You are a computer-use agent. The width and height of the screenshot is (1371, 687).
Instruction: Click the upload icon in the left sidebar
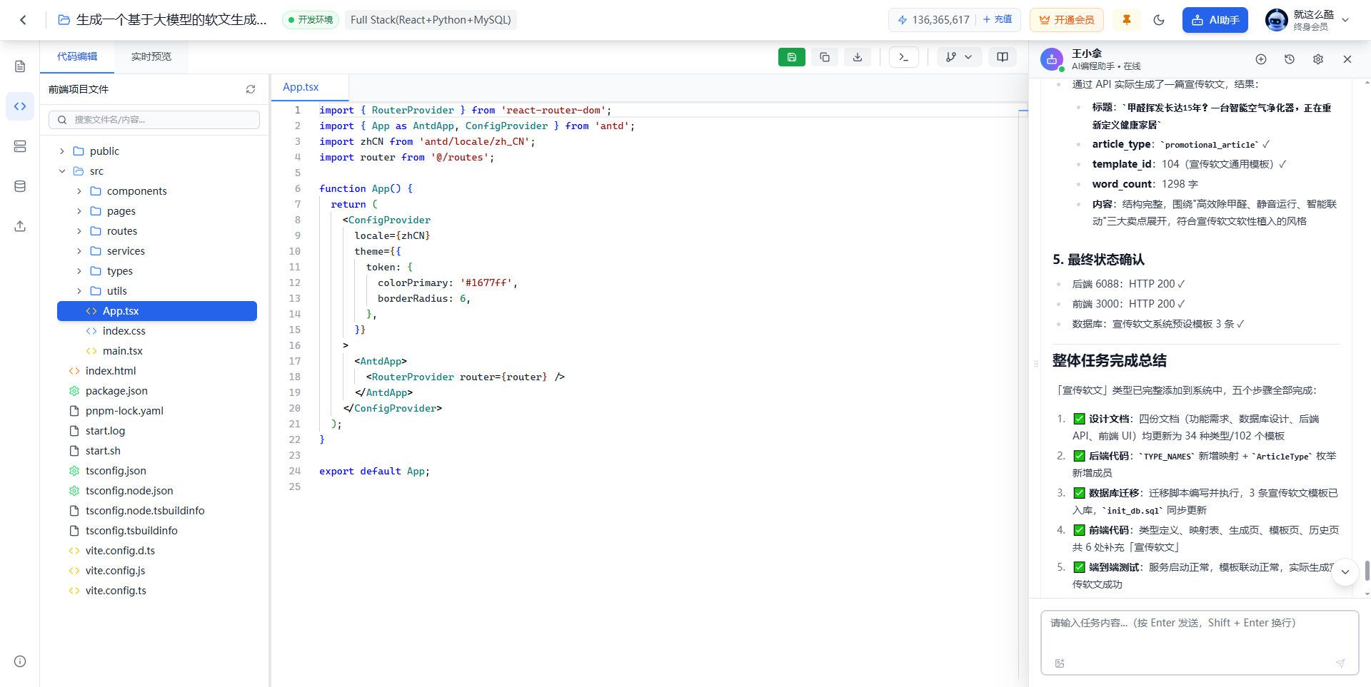20,226
